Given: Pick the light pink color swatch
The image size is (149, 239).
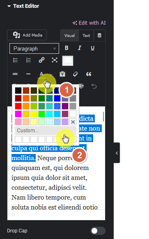Looking at the screenshot, I should coord(18,122).
